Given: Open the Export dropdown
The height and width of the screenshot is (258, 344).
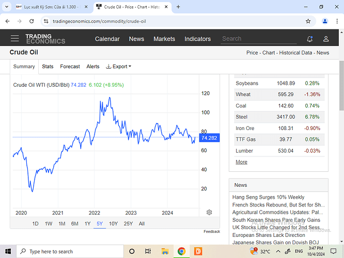Looking at the screenshot, I should 118,67.
